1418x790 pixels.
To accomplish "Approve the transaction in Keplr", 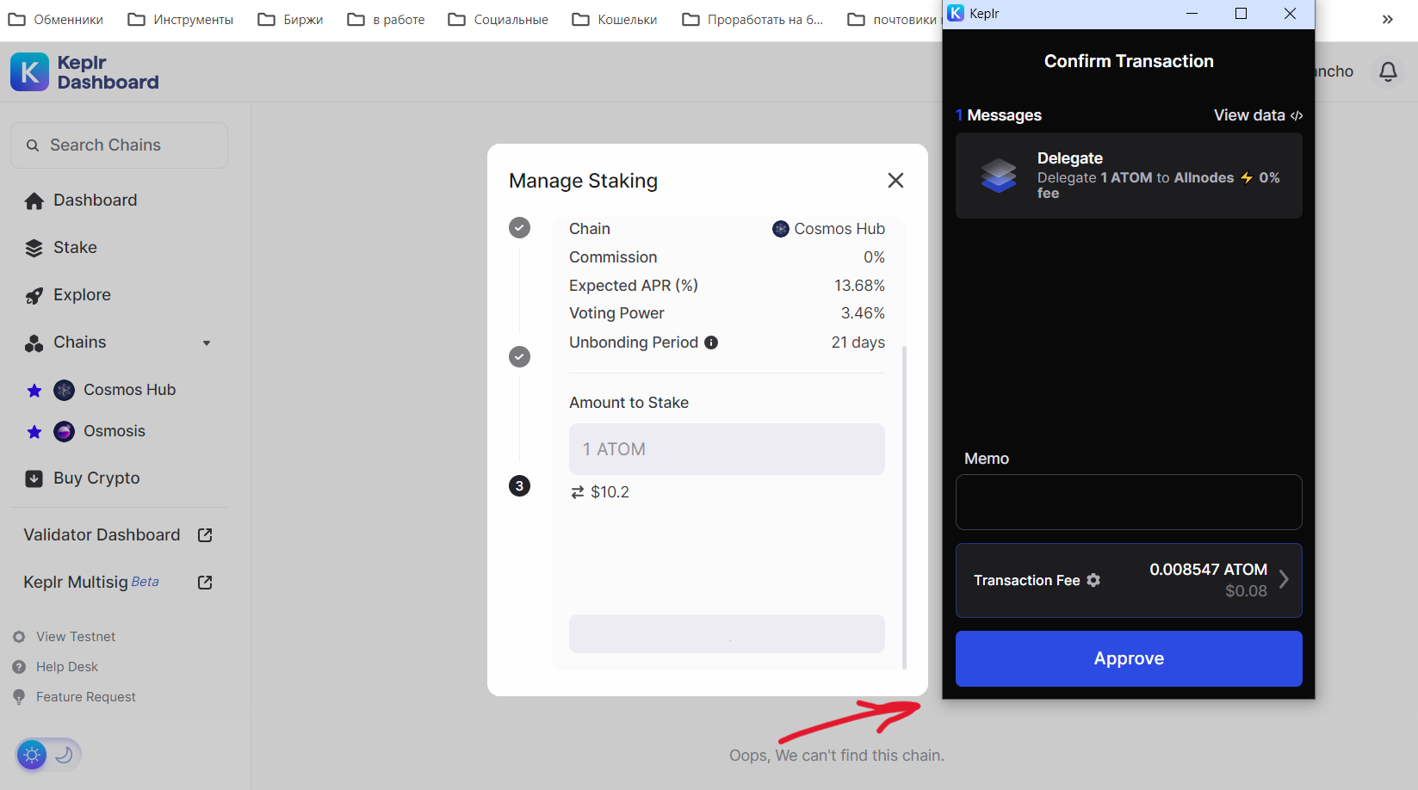I will [x=1129, y=658].
